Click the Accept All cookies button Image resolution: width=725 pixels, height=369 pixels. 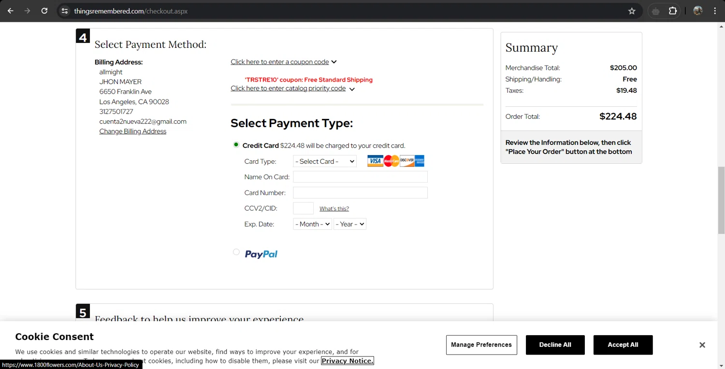[623, 345]
